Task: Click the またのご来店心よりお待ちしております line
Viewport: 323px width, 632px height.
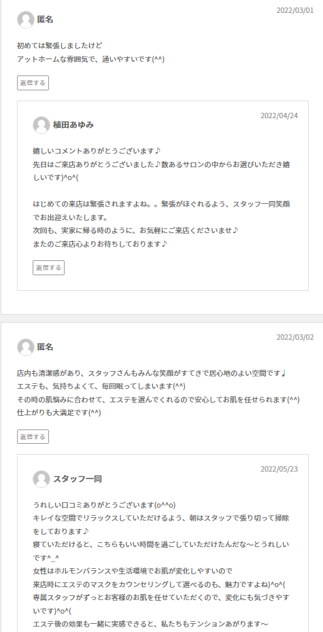Action: tap(99, 244)
